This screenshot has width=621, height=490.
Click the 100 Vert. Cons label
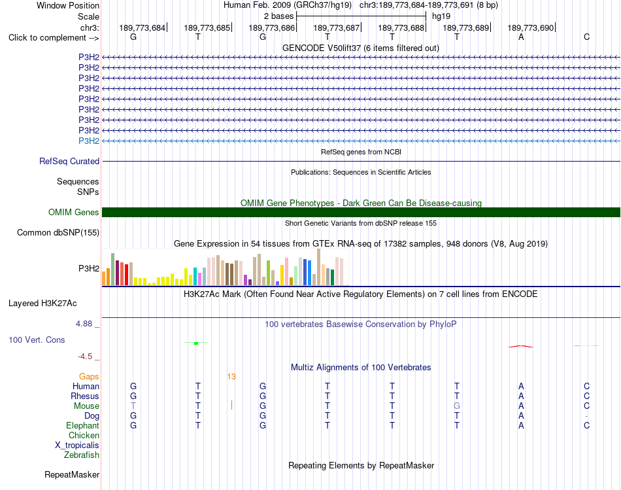tap(37, 340)
